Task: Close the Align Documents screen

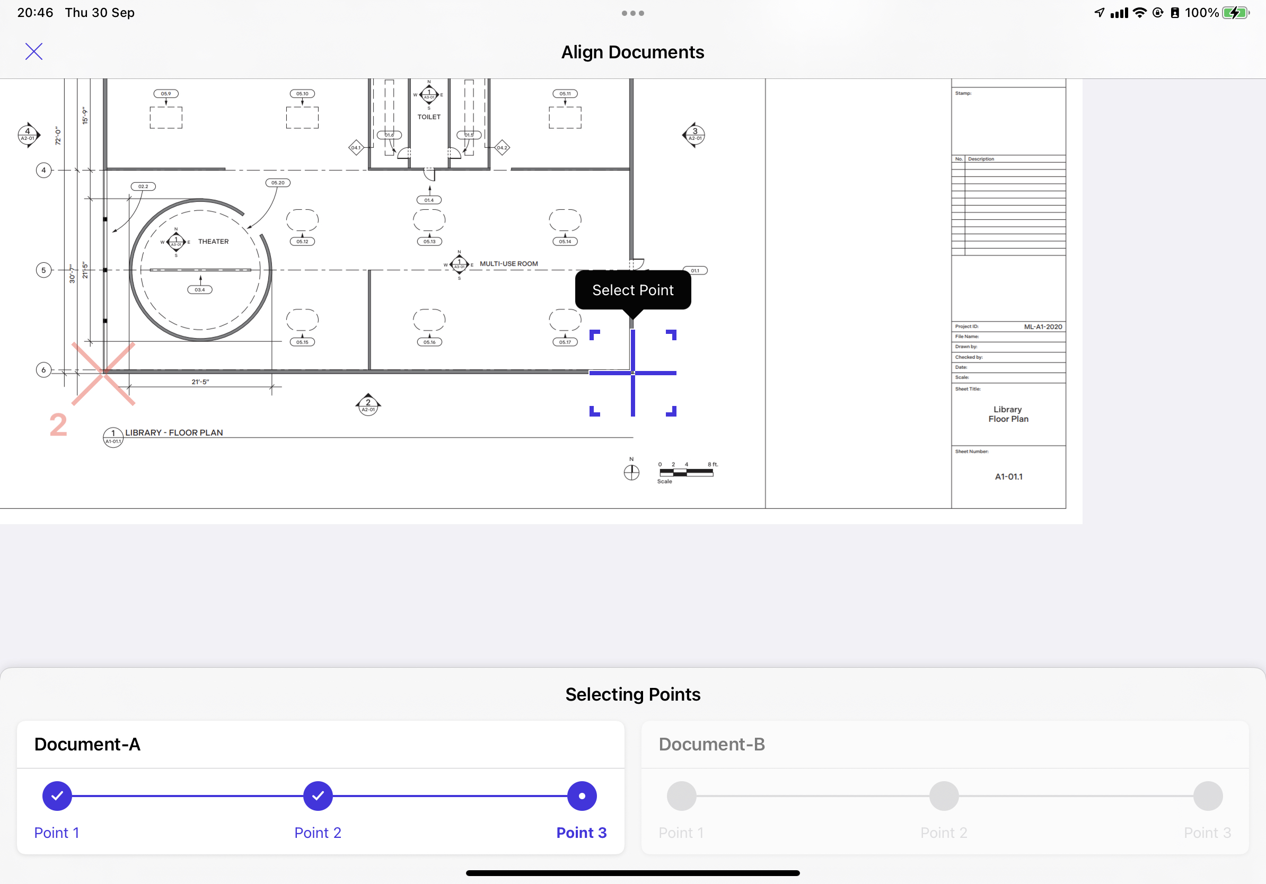Action: [33, 52]
